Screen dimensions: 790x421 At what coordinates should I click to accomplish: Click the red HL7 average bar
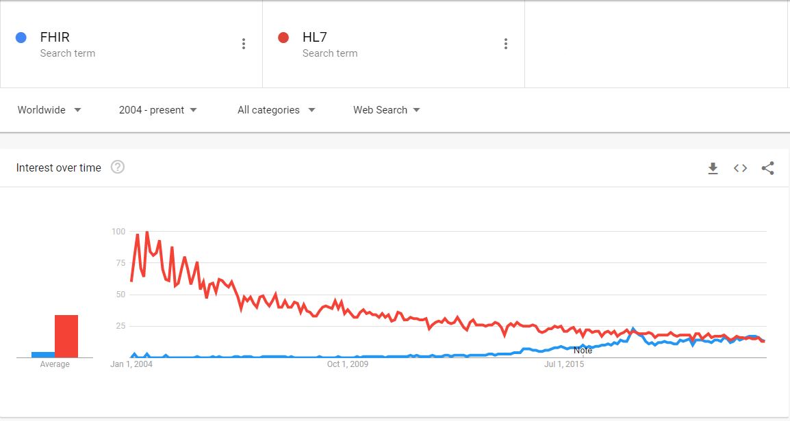65,335
